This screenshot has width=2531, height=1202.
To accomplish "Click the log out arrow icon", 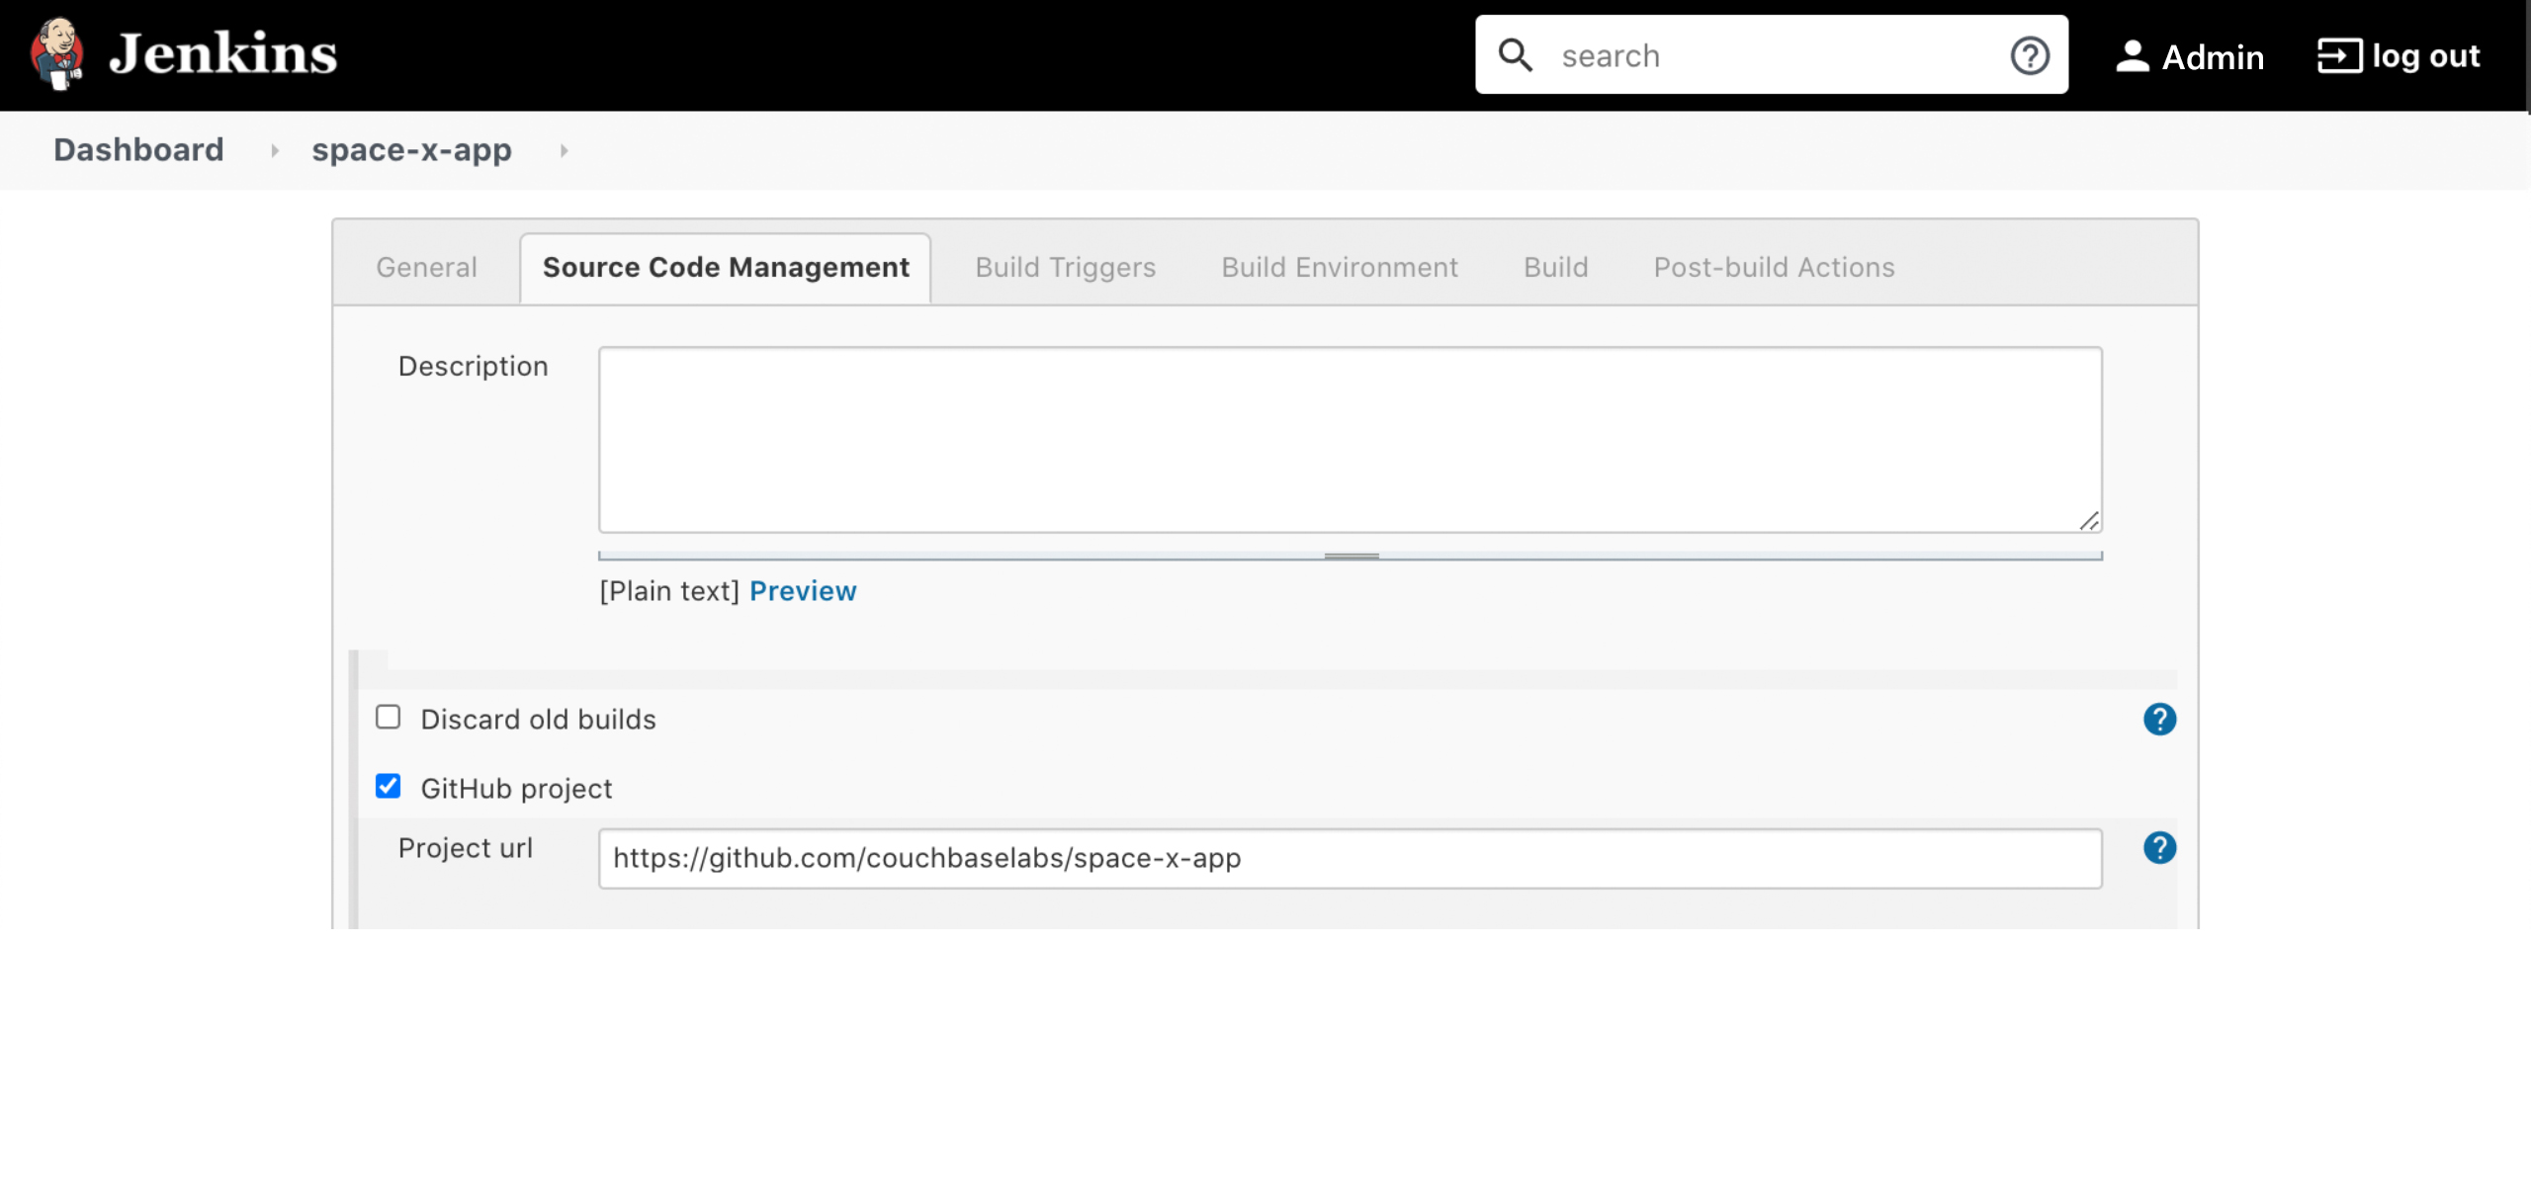I will point(2338,55).
